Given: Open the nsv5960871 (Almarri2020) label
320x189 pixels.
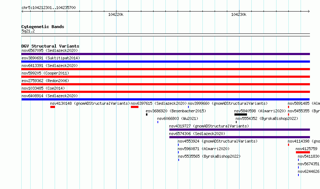Looking at the screenshot, I should click(x=204, y=149).
